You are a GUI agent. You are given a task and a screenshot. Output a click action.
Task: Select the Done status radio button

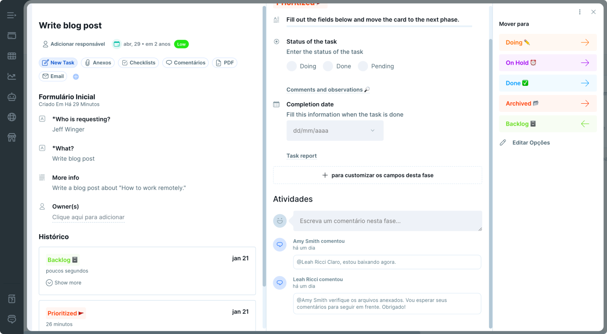click(x=328, y=66)
